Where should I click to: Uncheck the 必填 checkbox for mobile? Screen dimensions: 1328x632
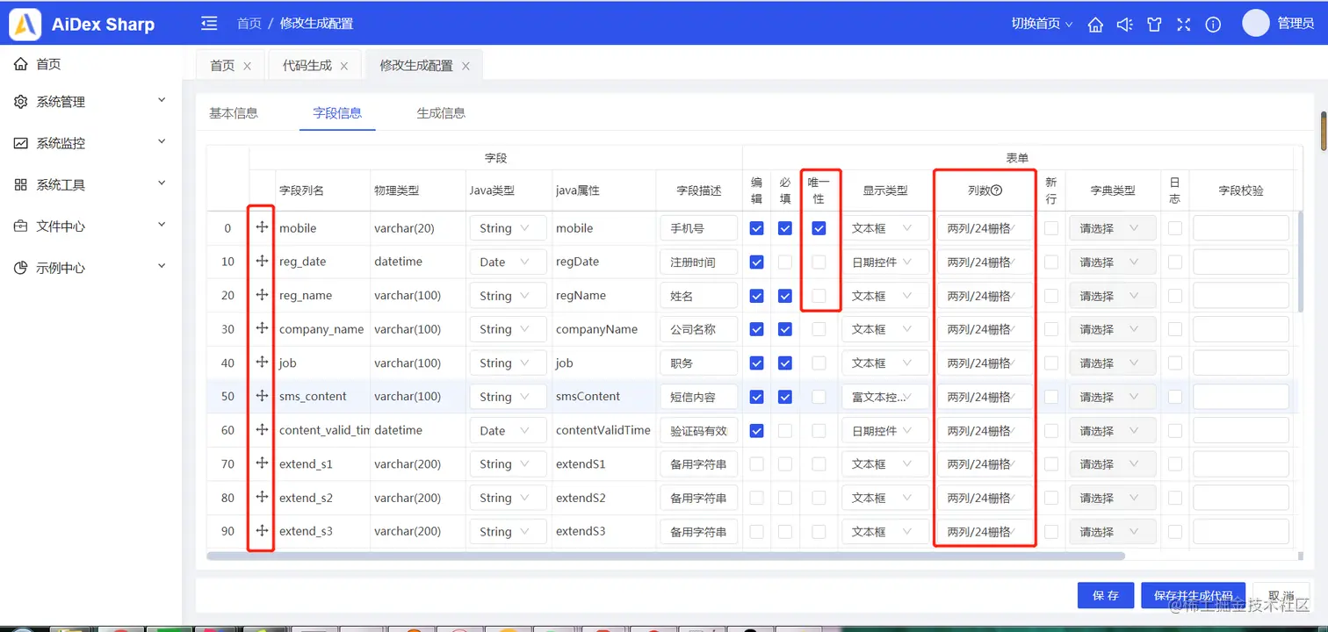coord(785,228)
